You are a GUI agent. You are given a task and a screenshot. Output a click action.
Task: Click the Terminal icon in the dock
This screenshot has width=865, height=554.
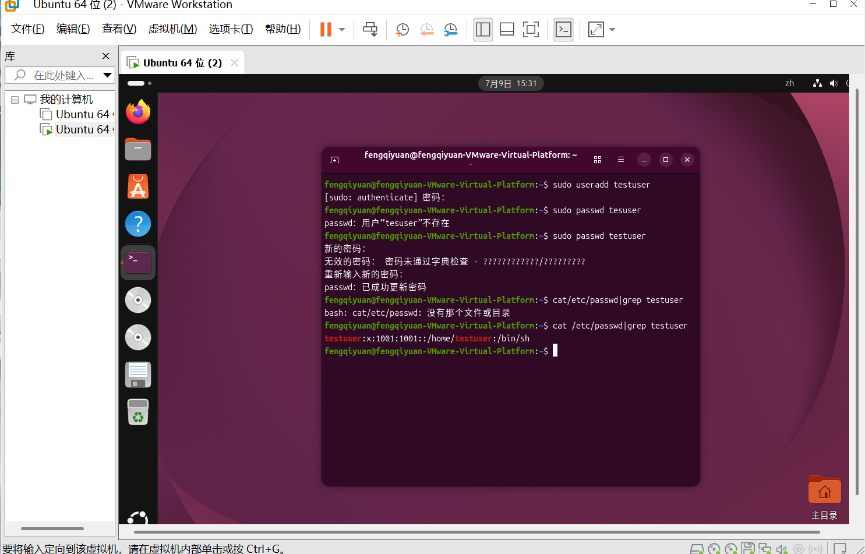pos(138,263)
